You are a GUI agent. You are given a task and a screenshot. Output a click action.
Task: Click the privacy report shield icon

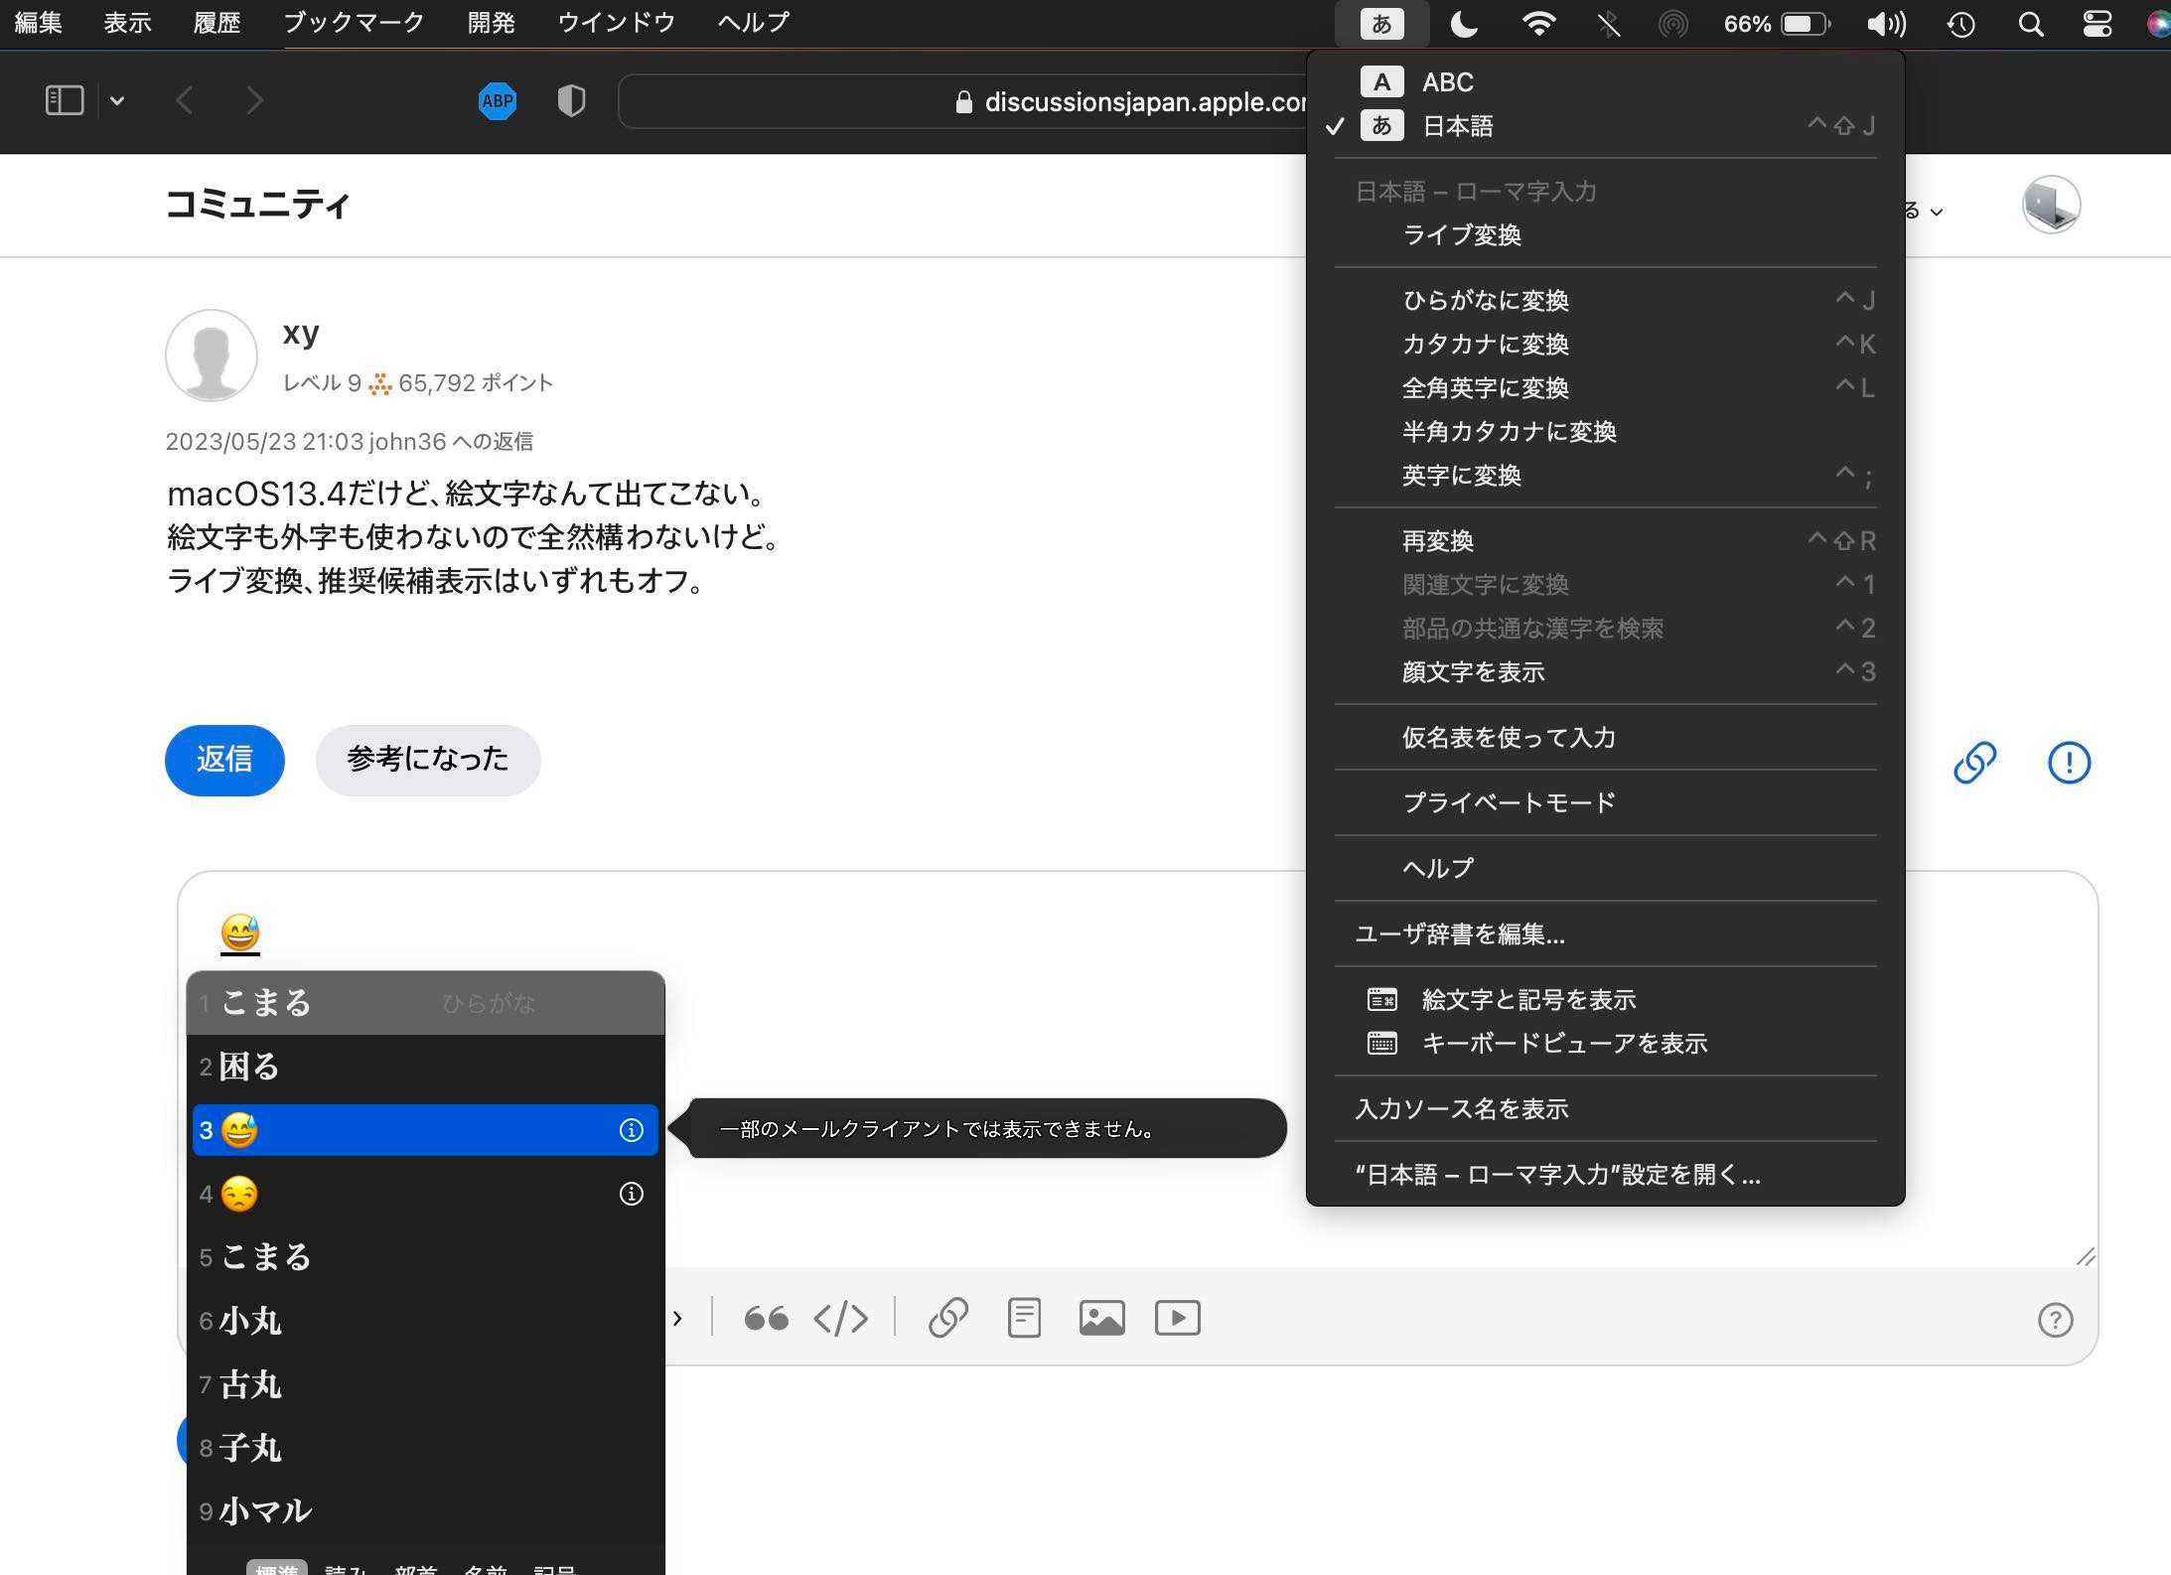[x=571, y=100]
